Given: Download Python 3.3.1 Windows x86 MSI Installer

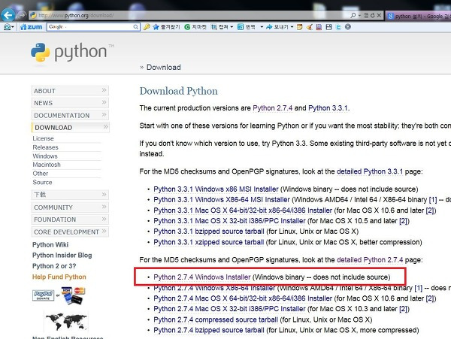Looking at the screenshot, I should (216, 189).
